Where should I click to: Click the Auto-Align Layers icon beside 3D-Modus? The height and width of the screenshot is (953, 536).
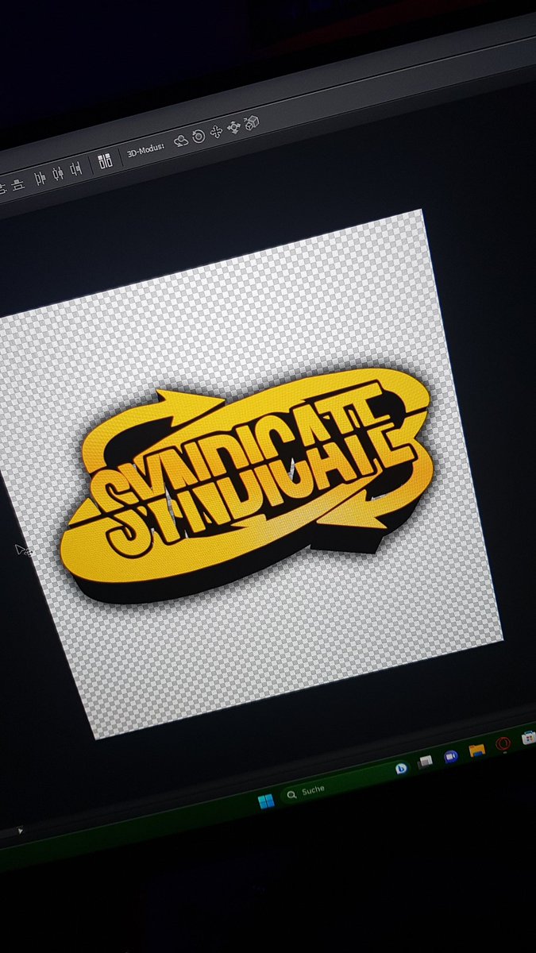pos(105,162)
